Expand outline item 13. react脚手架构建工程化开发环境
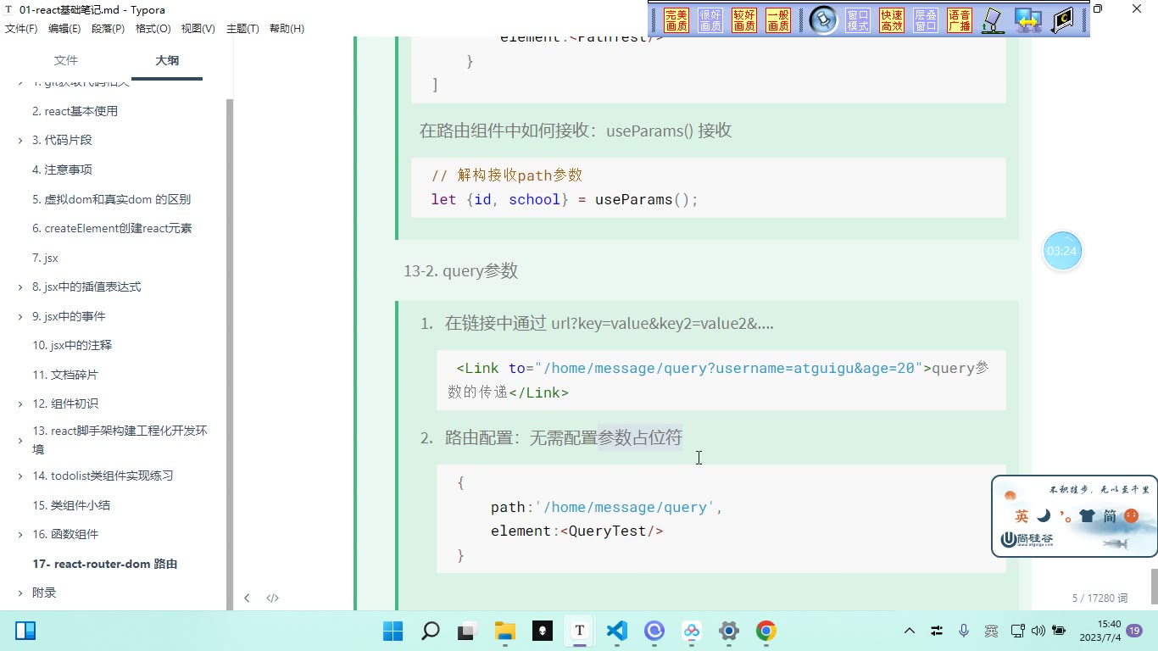The width and height of the screenshot is (1158, 651). click(20, 441)
